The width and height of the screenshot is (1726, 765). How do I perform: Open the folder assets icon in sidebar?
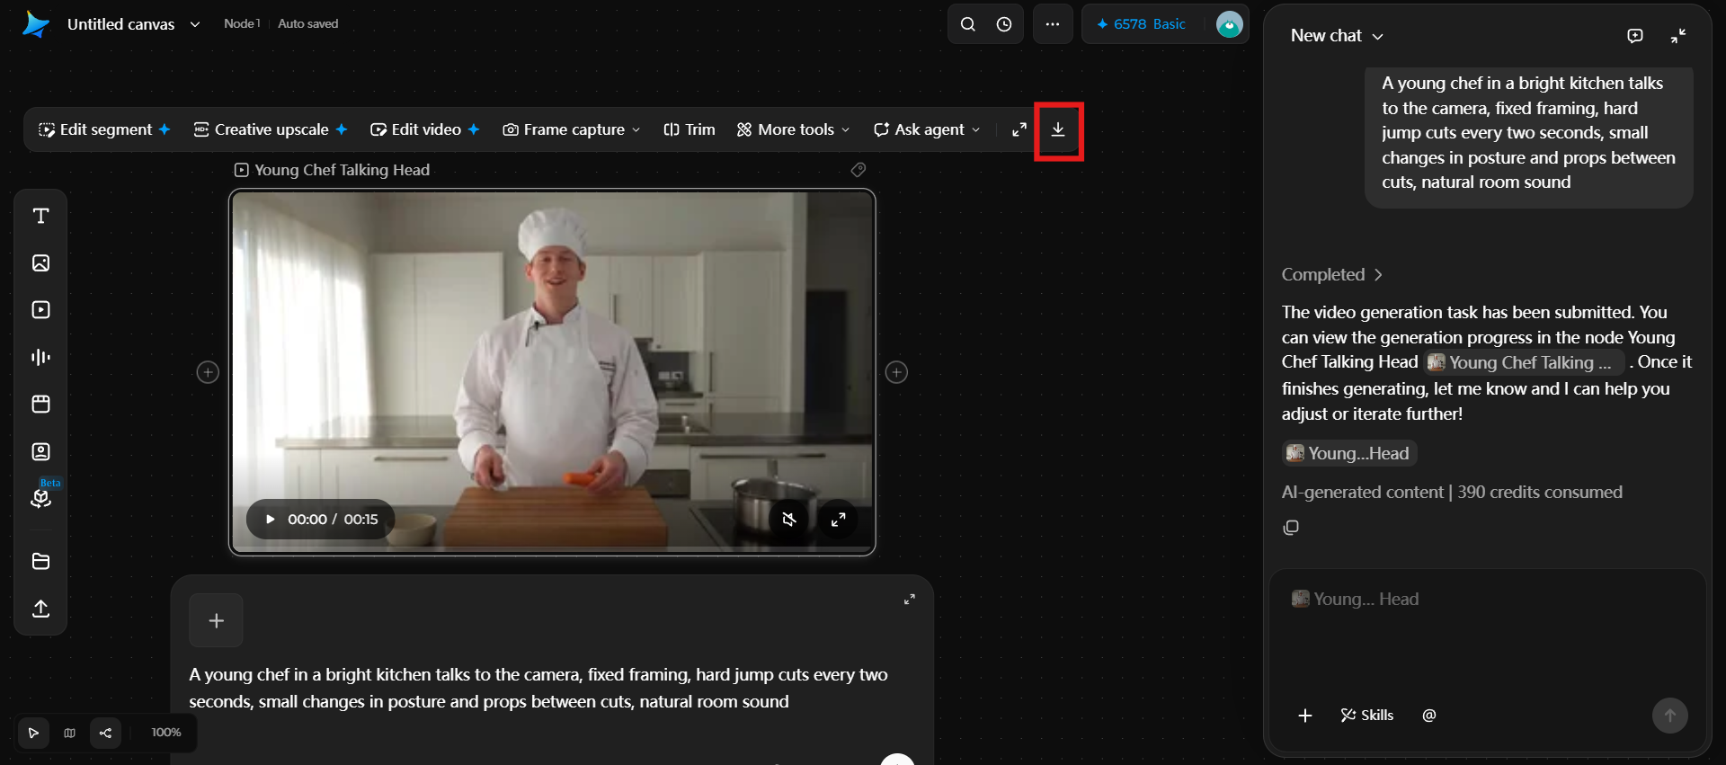pos(40,561)
